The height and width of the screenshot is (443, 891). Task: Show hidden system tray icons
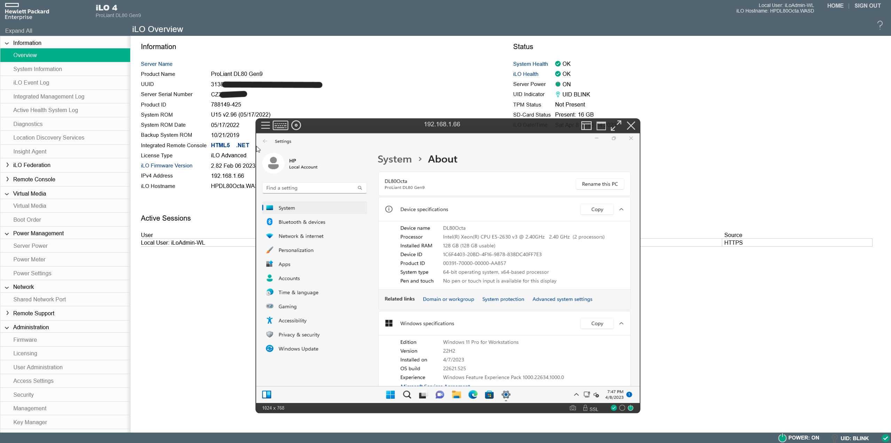[576, 395]
